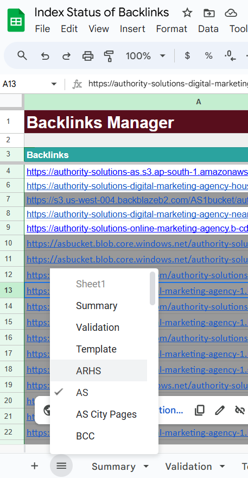The height and width of the screenshot is (478, 248).
Task: Print the spreadsheet
Action: click(x=88, y=56)
